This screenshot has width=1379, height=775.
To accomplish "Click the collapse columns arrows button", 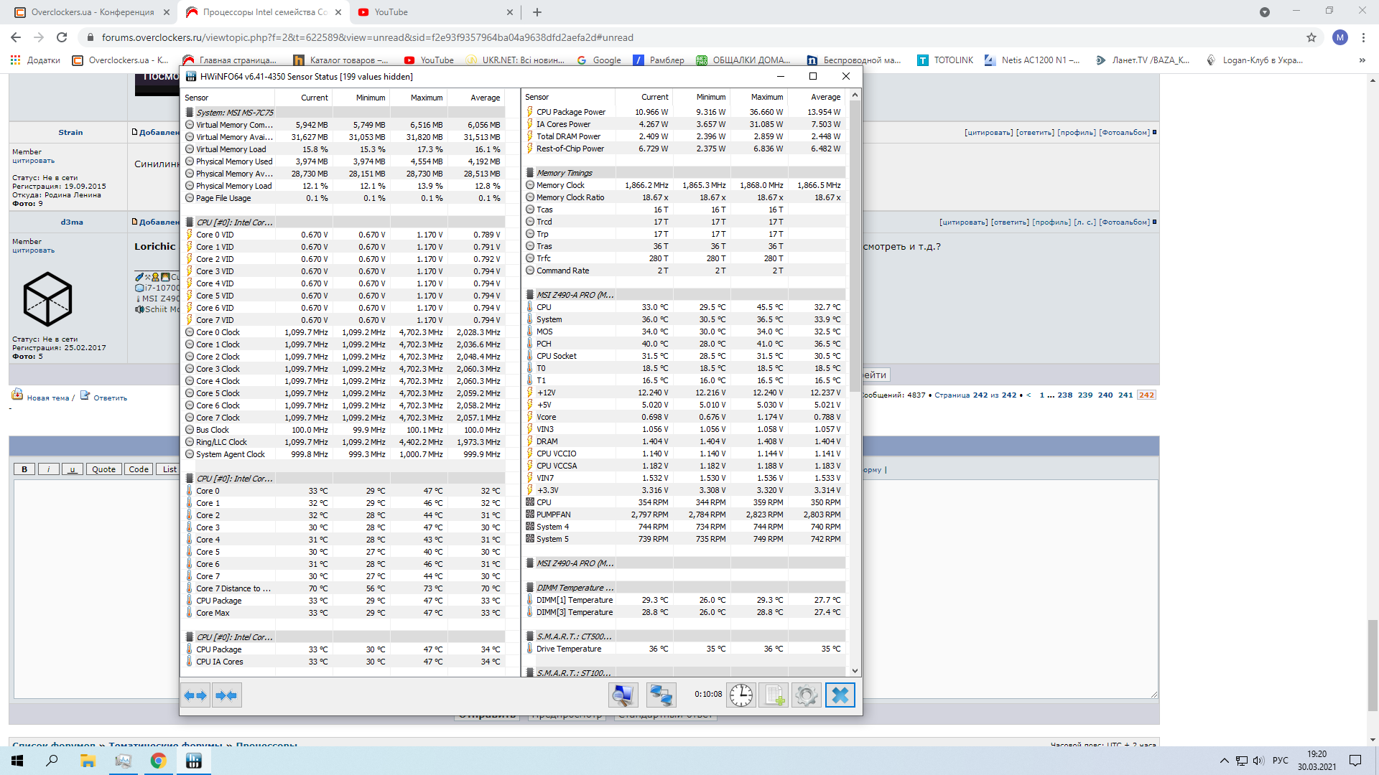I will coord(227,695).
